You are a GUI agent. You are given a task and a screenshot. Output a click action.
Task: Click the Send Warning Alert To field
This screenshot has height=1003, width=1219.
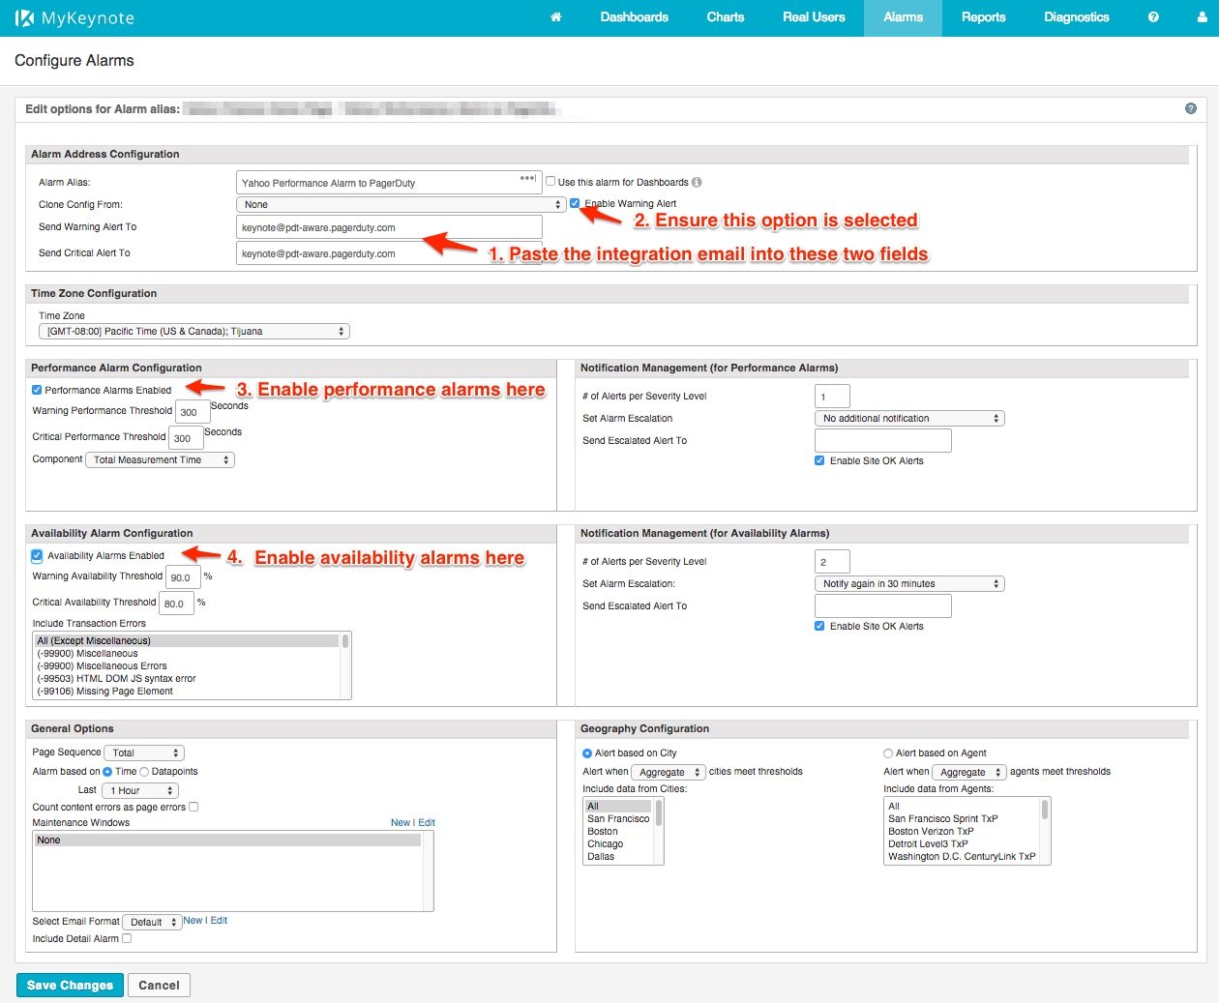[388, 227]
